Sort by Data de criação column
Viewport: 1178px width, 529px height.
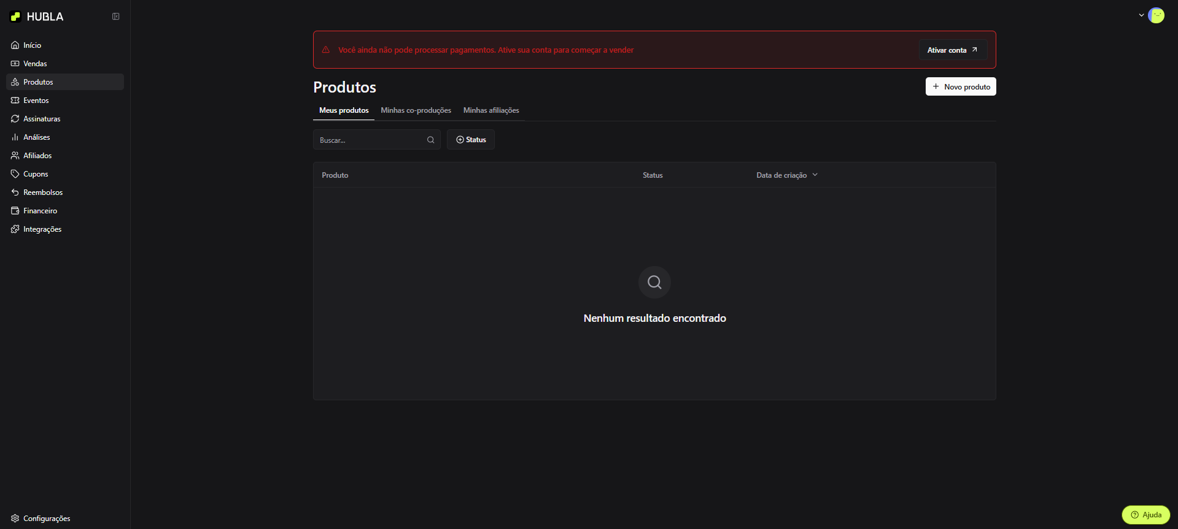point(786,175)
